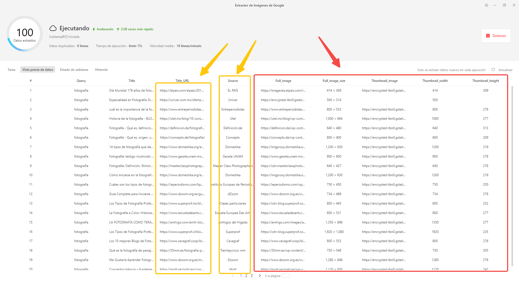Click the red stop square inside Detener
Image resolution: width=519 pixels, height=281 pixels.
(488, 35)
